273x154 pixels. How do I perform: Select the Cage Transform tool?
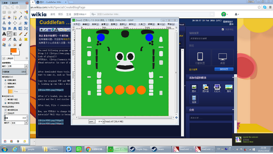(x=26, y=28)
